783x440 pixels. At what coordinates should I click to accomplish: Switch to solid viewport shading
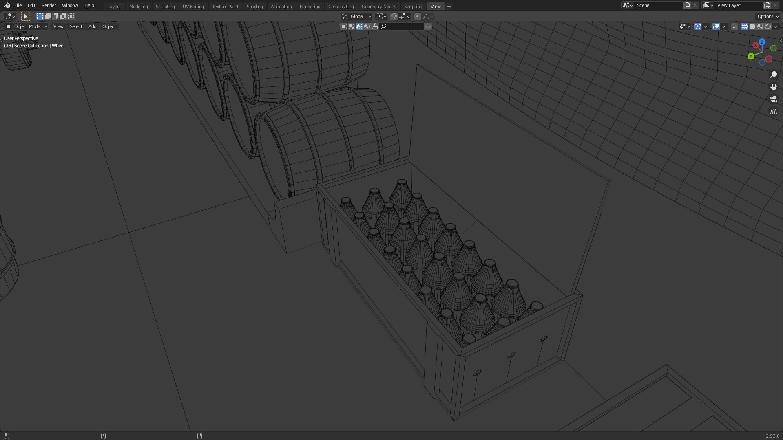point(752,26)
